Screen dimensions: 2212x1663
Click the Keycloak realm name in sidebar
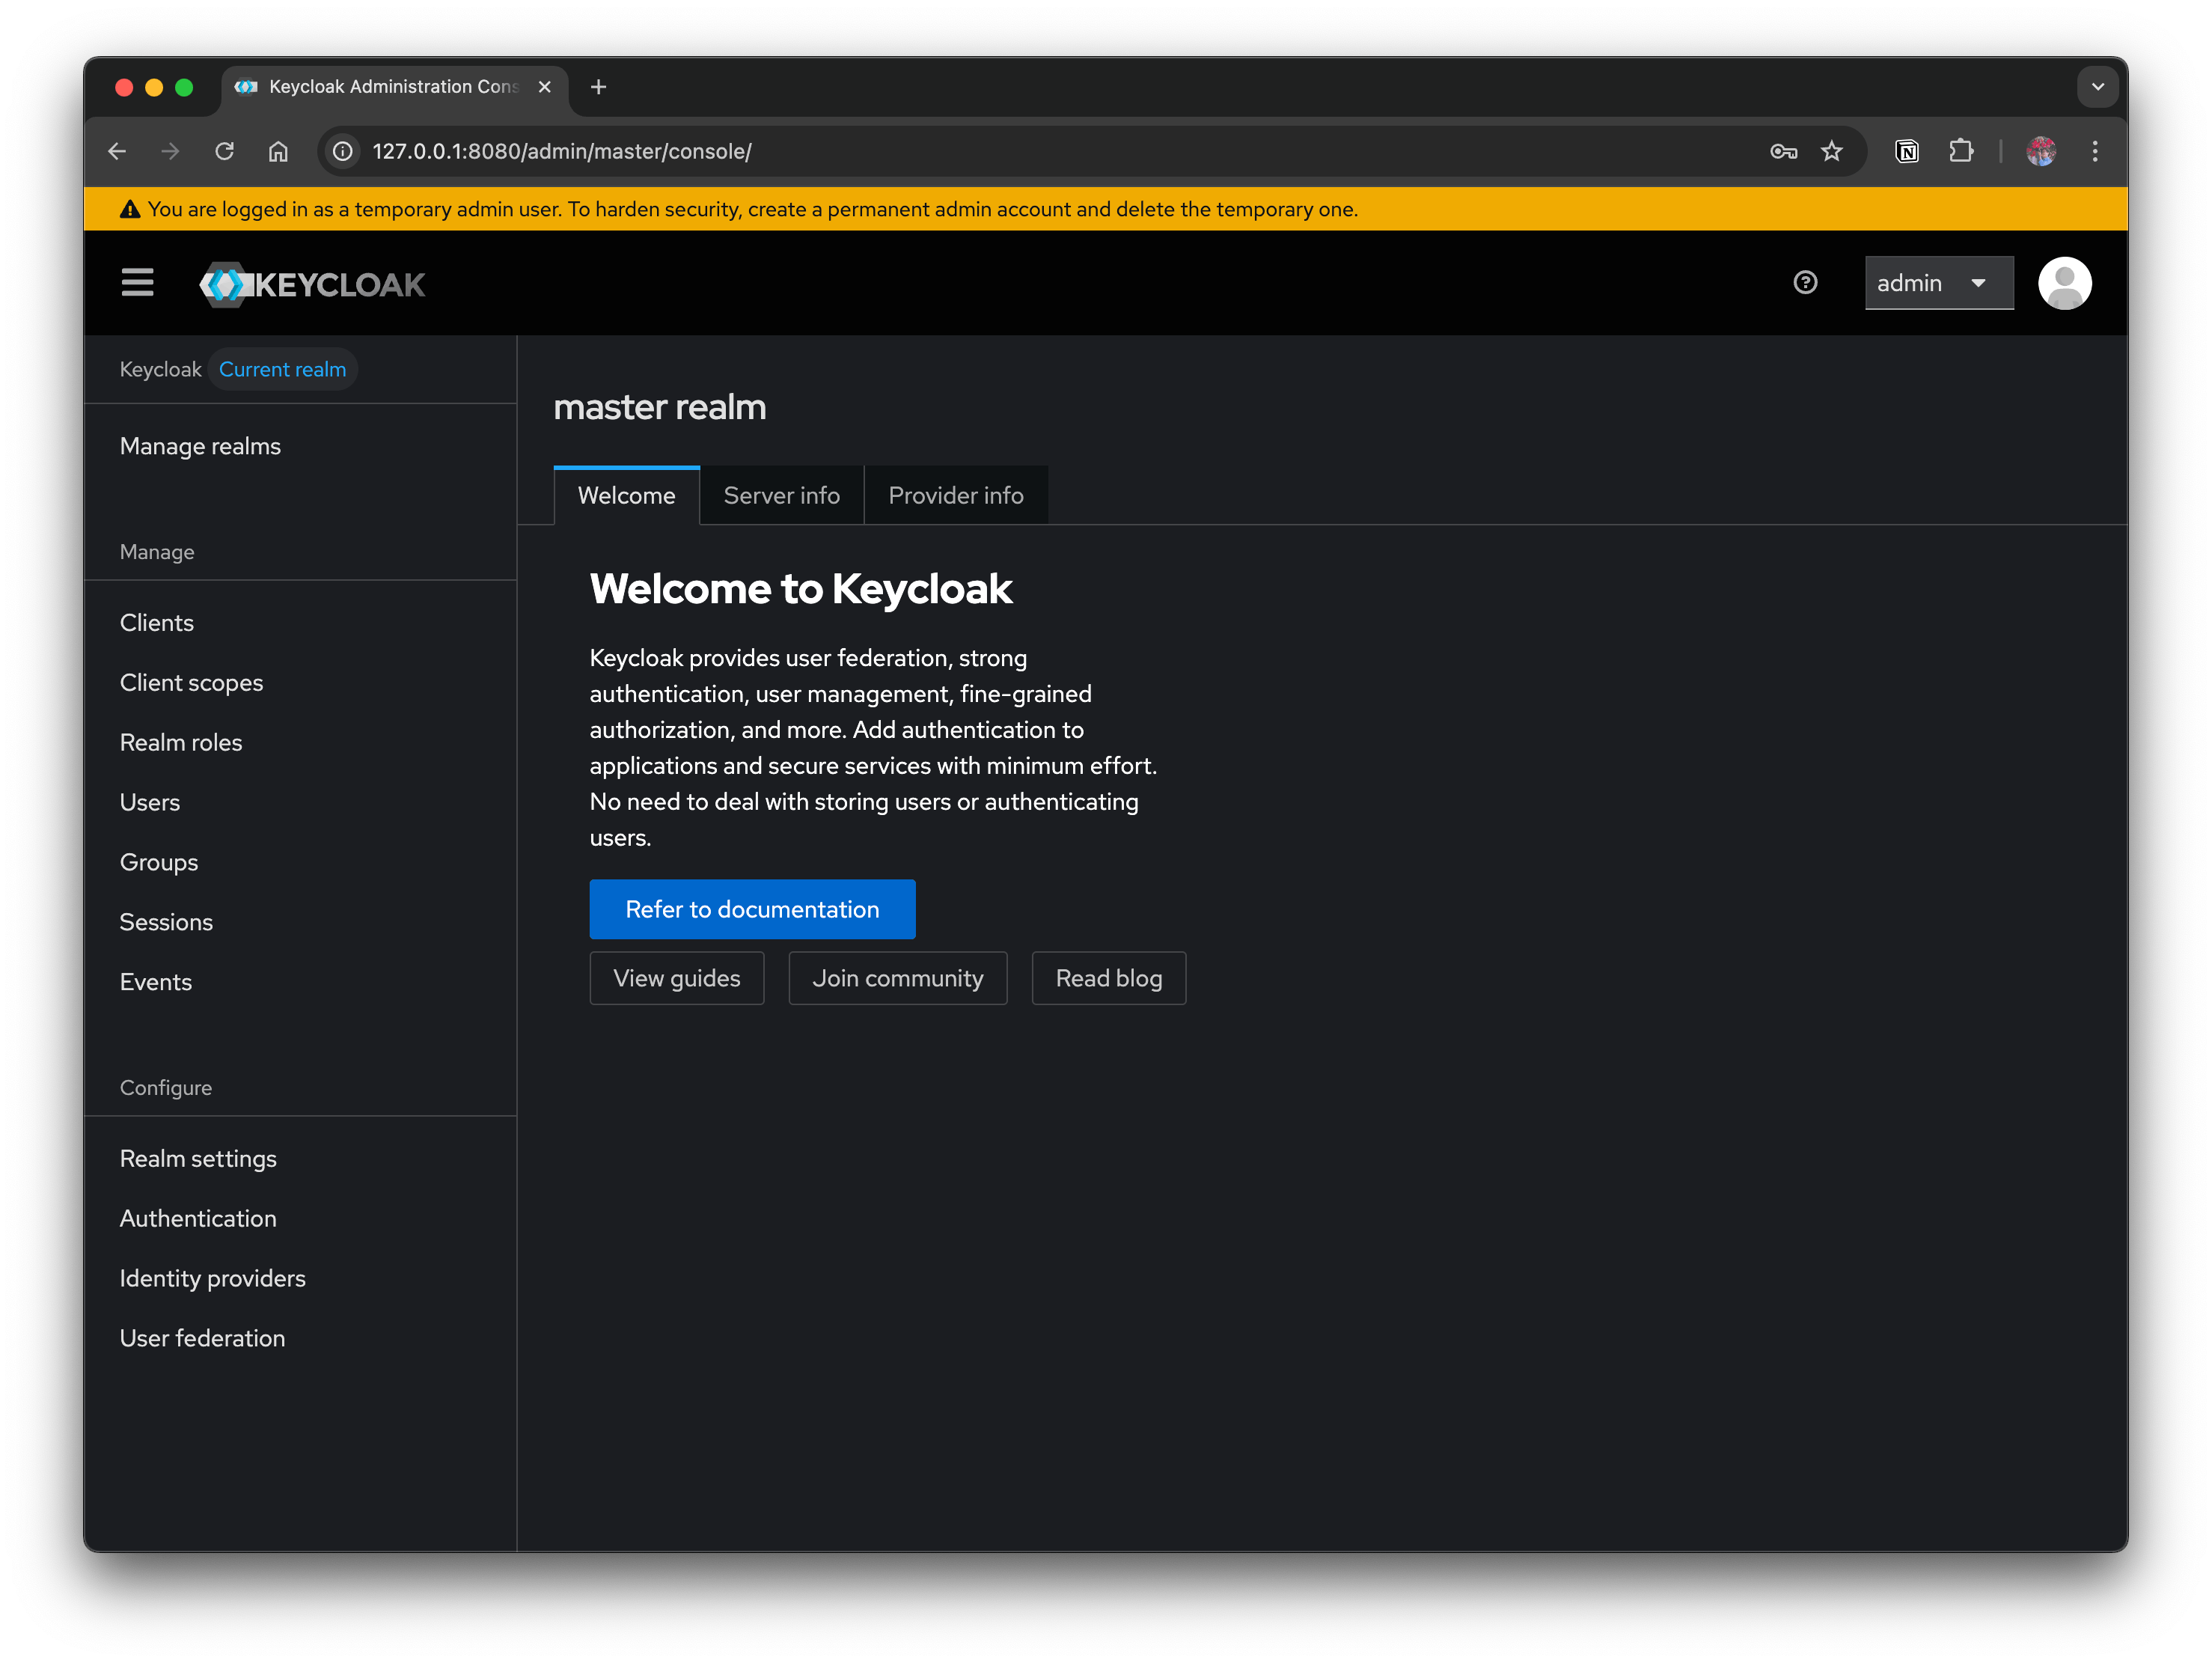(160, 369)
